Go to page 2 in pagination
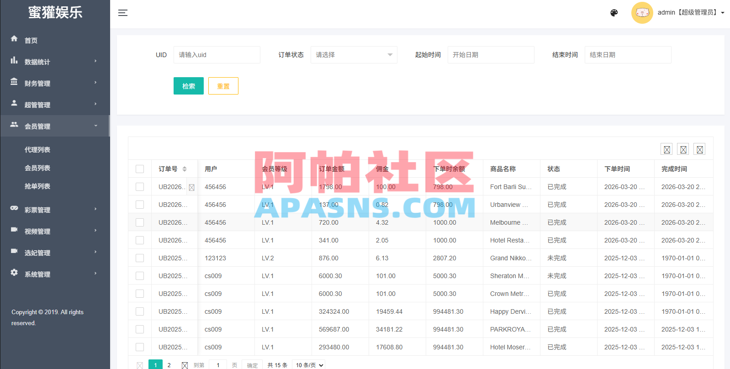 tap(169, 365)
